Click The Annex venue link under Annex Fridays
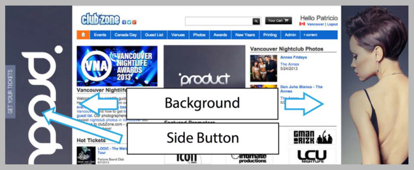This screenshot has width=414, height=170. (289, 64)
